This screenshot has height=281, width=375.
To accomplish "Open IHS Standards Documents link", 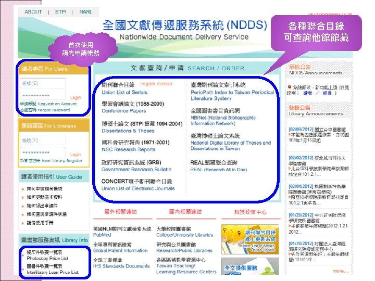I will [121, 266].
